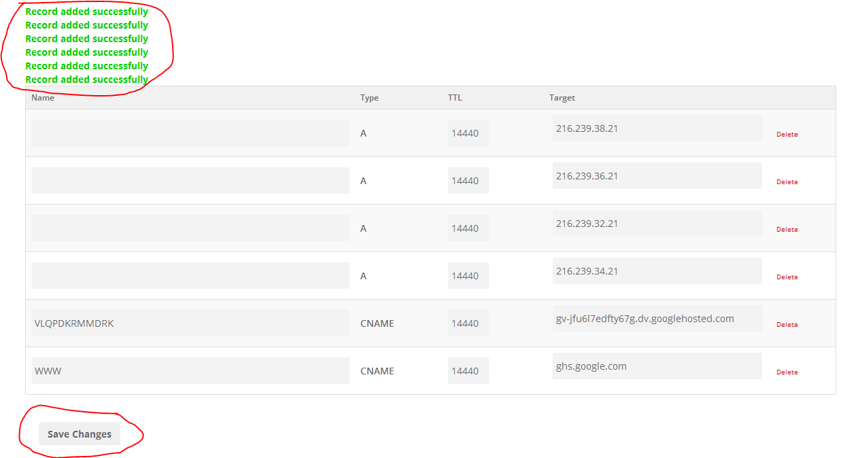Click the TTL field of VLQPDKRMMDRK record

(468, 323)
